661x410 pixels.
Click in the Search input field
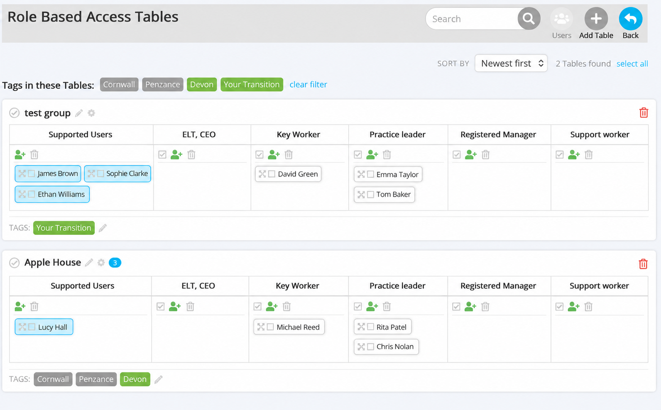coord(472,19)
